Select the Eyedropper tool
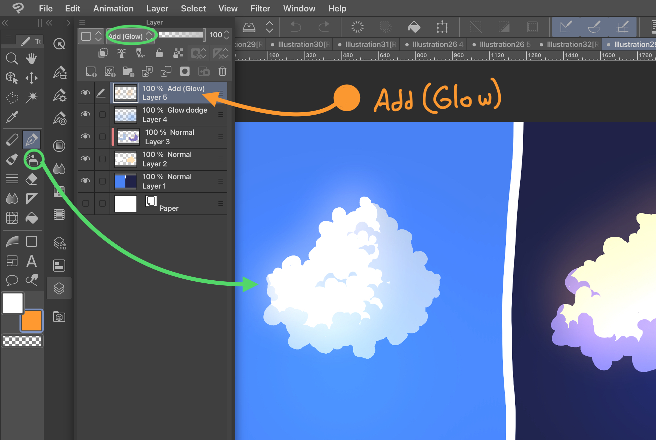This screenshot has width=656, height=440. (x=12, y=117)
